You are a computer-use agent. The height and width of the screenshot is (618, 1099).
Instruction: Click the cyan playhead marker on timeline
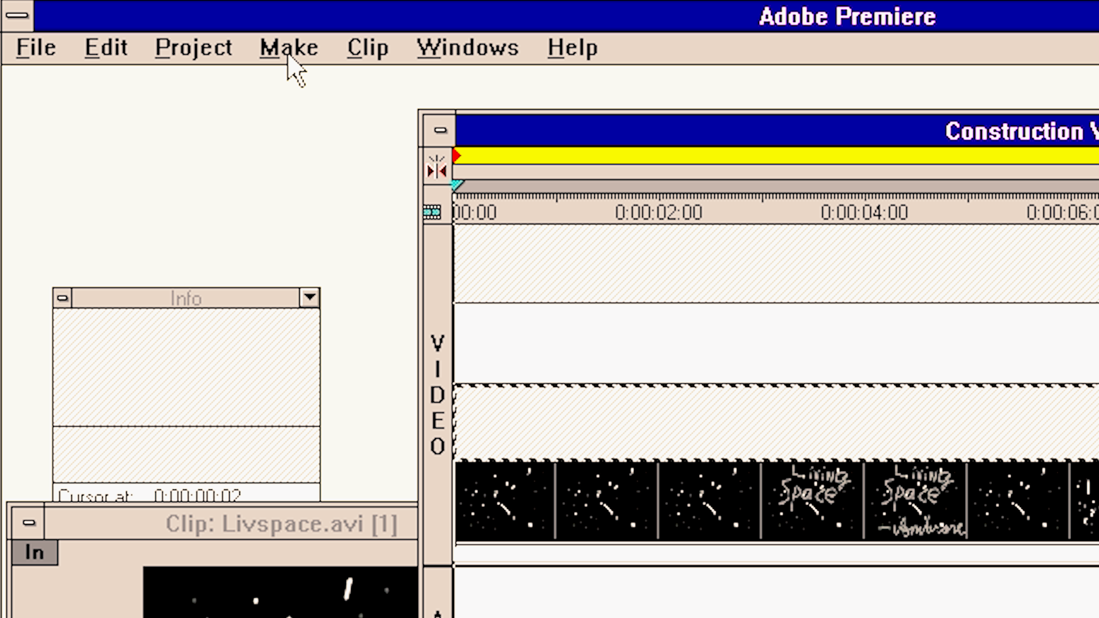pos(457,185)
